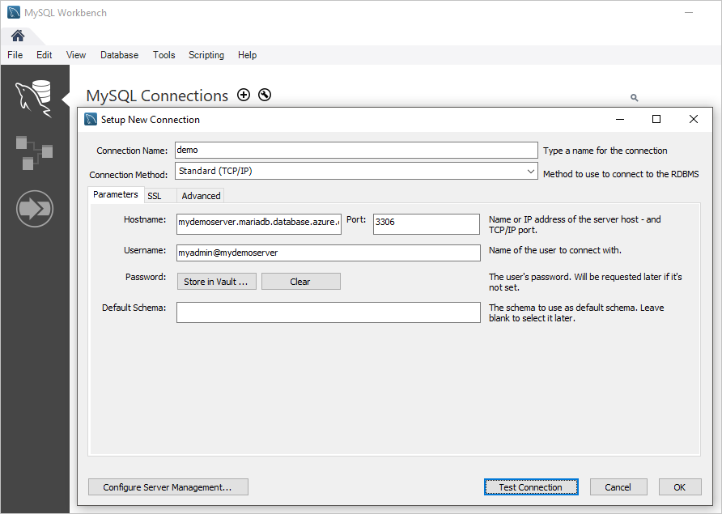The height and width of the screenshot is (514, 722).
Task: Open the Database menu
Action: coord(119,54)
